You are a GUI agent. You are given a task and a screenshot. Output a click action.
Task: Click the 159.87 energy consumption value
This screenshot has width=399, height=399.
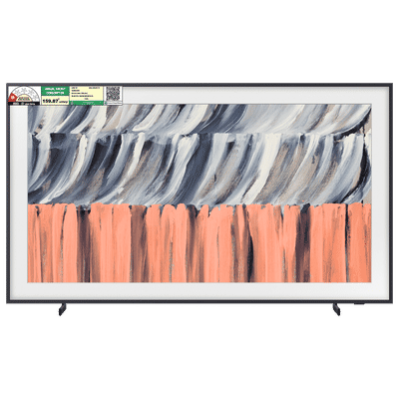[55, 100]
